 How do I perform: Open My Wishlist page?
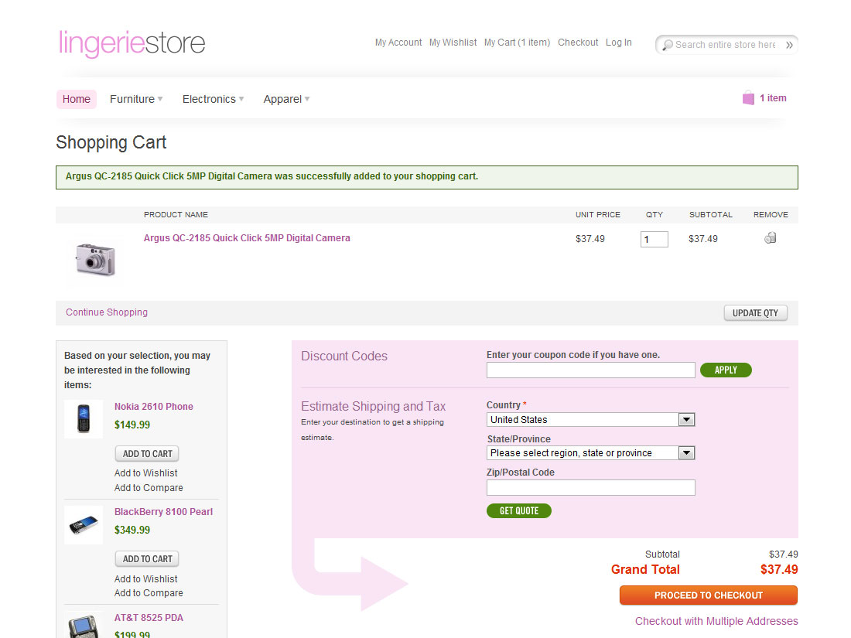[x=453, y=43]
